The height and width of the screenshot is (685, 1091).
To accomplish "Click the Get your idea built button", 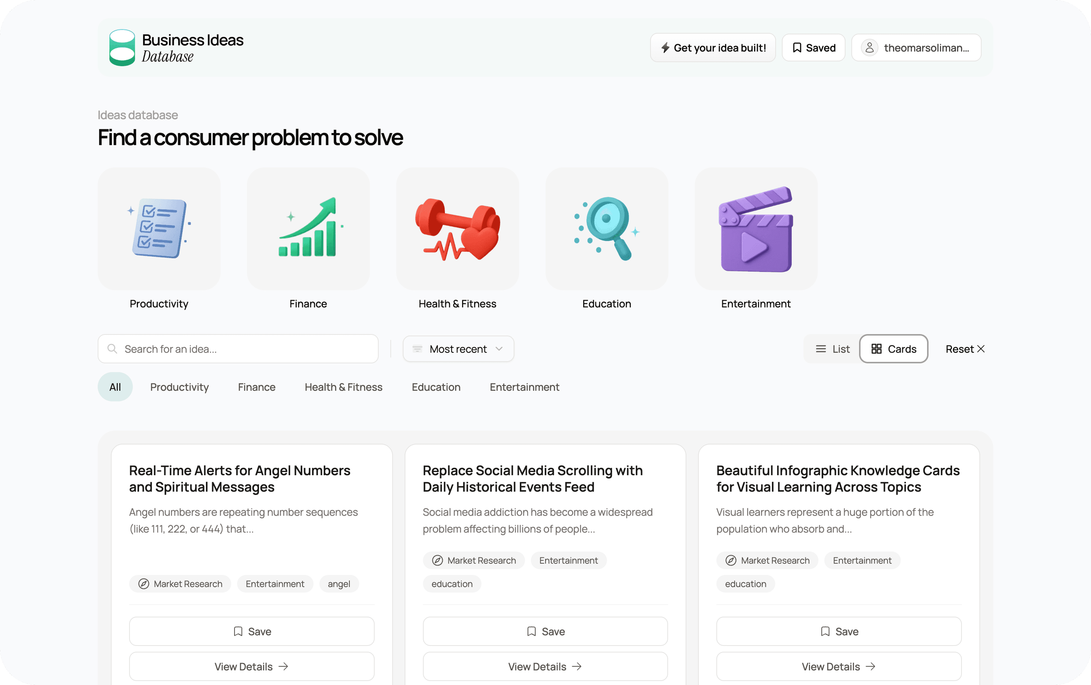I will coord(713,47).
